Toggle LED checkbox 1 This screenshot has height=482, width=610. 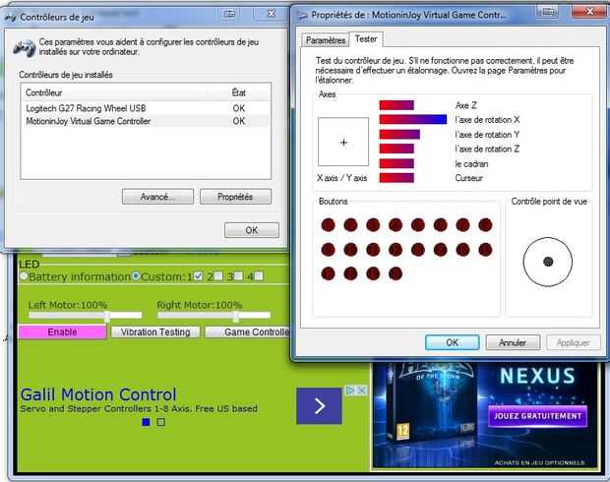pyautogui.click(x=198, y=276)
